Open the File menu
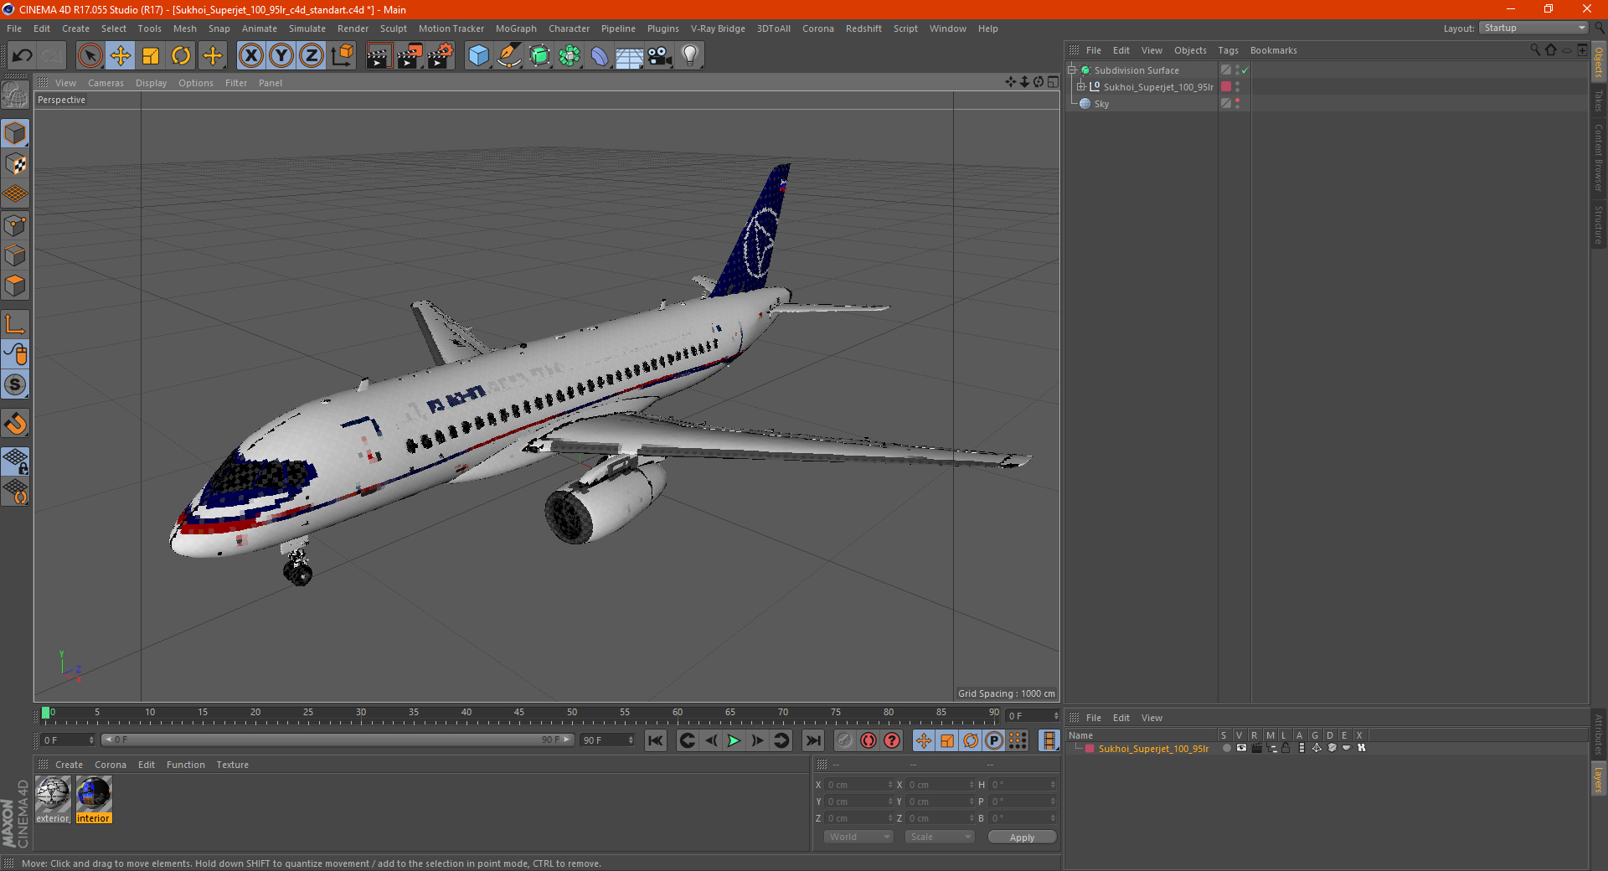The height and width of the screenshot is (871, 1608). pyautogui.click(x=14, y=28)
